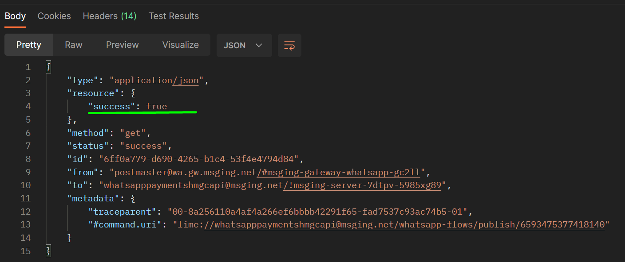Select the Pretty view mode
625x262 pixels.
click(x=29, y=45)
